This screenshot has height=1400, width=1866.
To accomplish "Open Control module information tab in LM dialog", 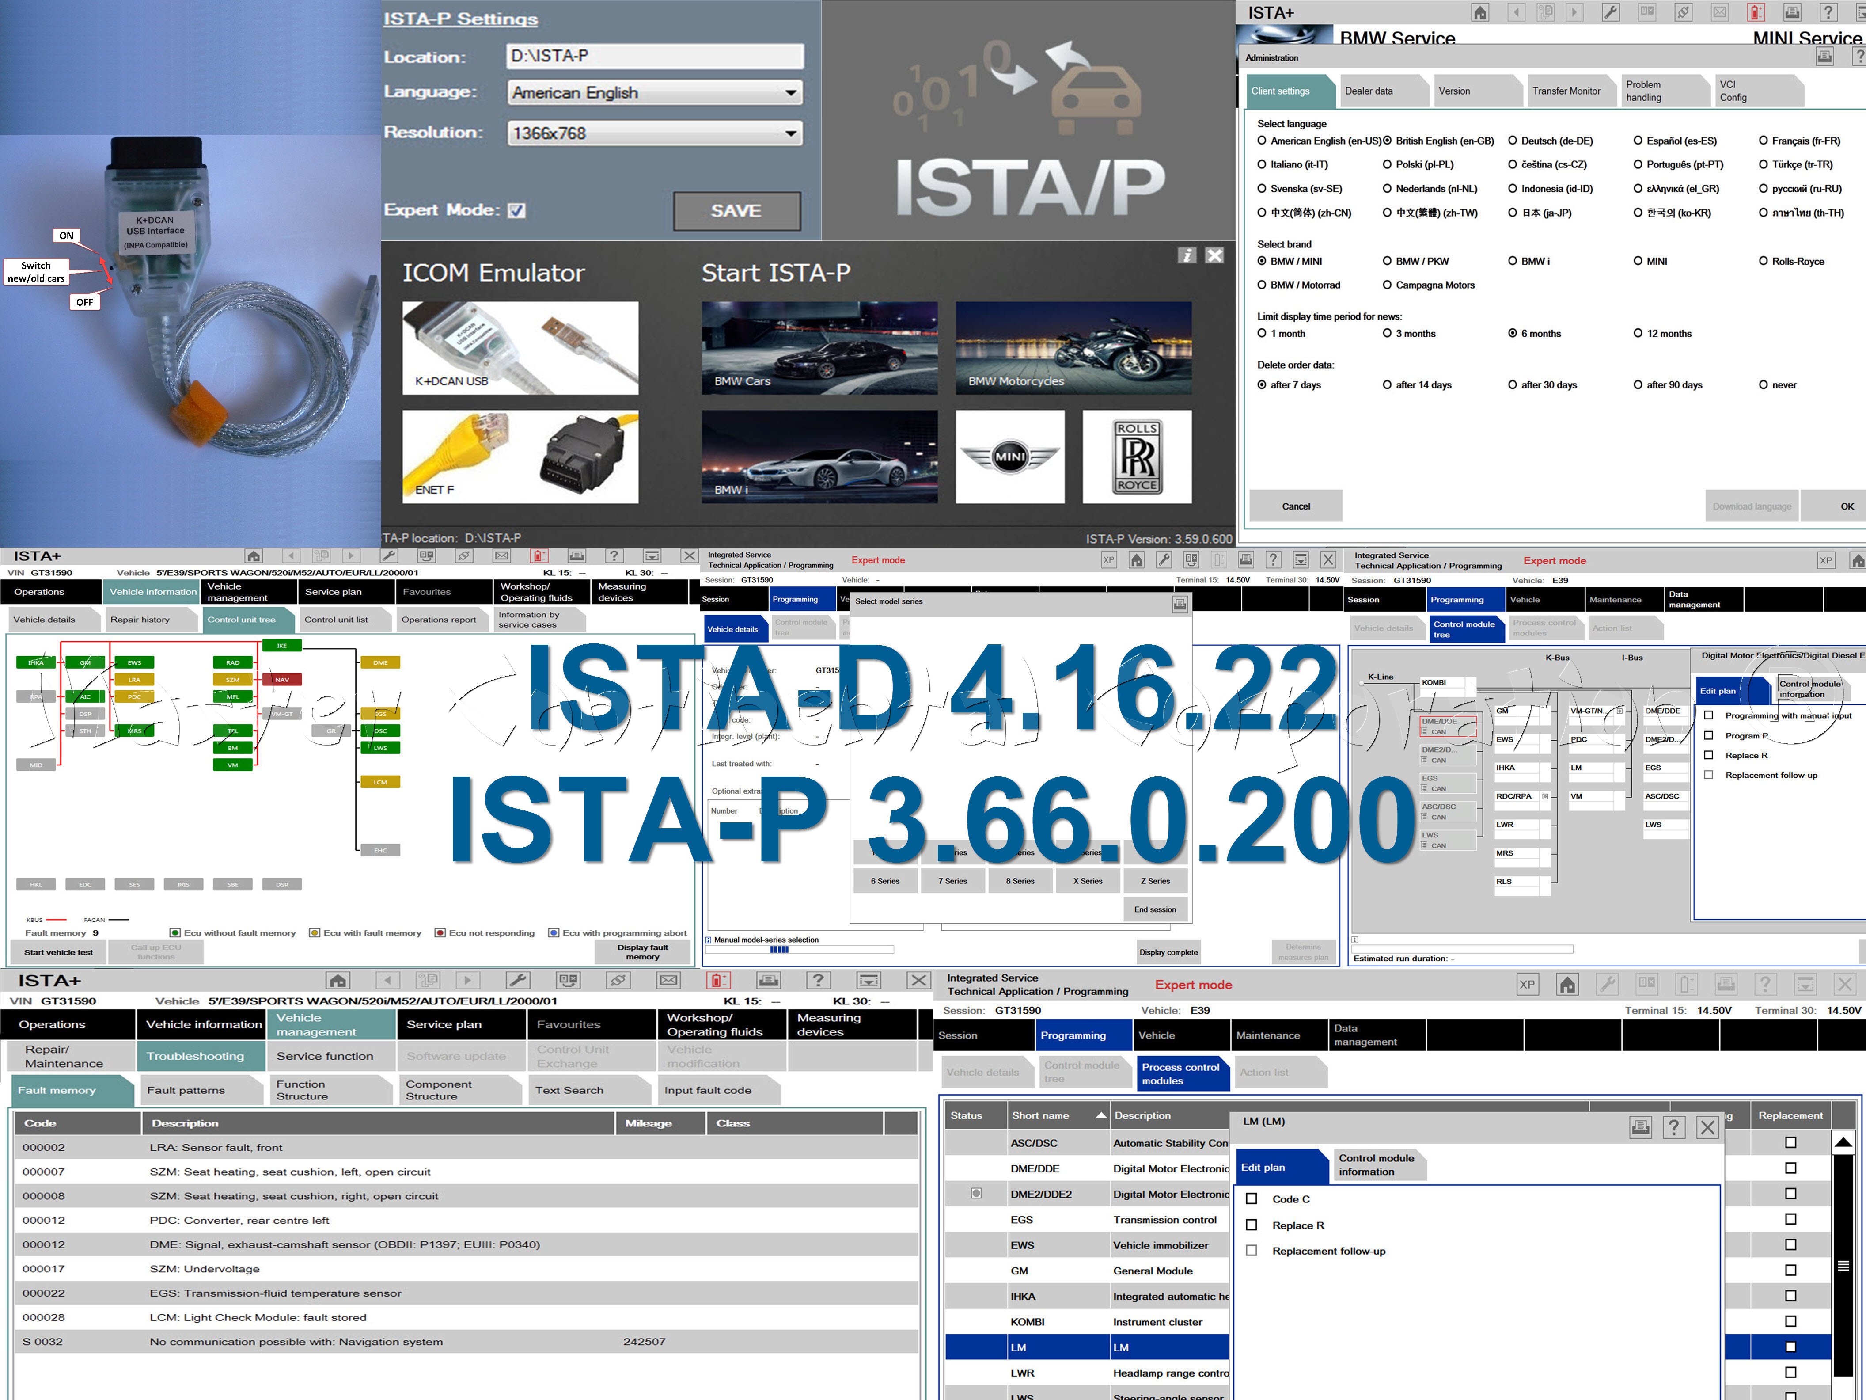I will [x=1379, y=1164].
